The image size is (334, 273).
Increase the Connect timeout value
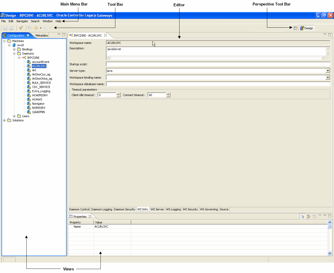(168, 94)
